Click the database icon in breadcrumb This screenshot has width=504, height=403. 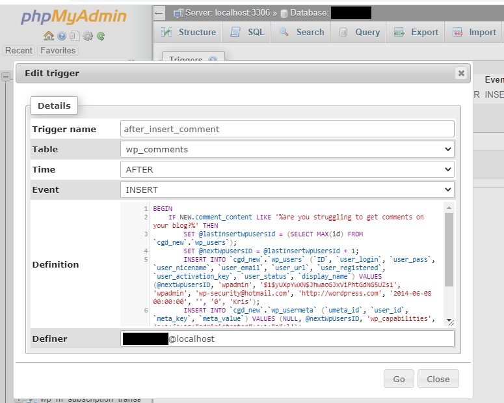pos(284,13)
